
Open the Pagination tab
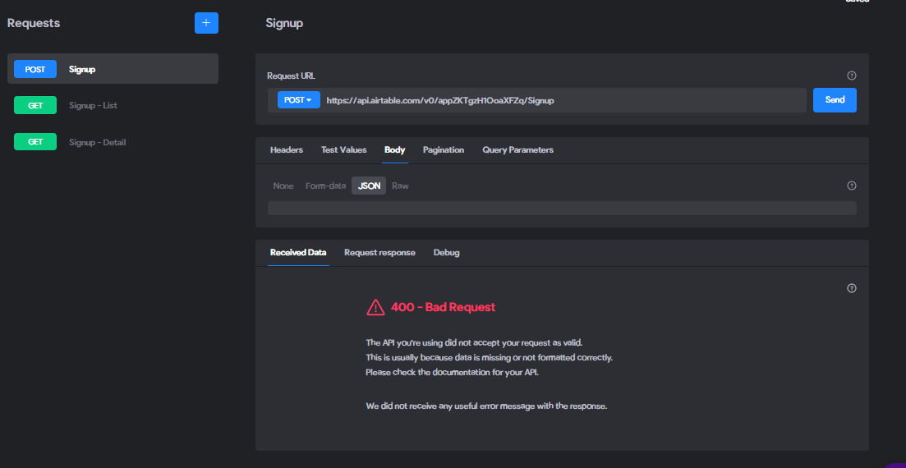pos(444,149)
